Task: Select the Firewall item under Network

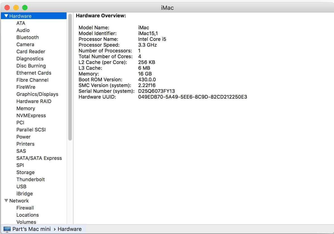Action: coord(25,208)
